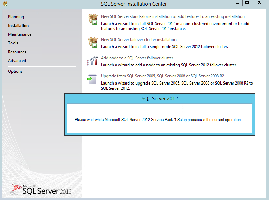
Task: Start New SQL Server failover cluster installation
Action: tap(139, 40)
